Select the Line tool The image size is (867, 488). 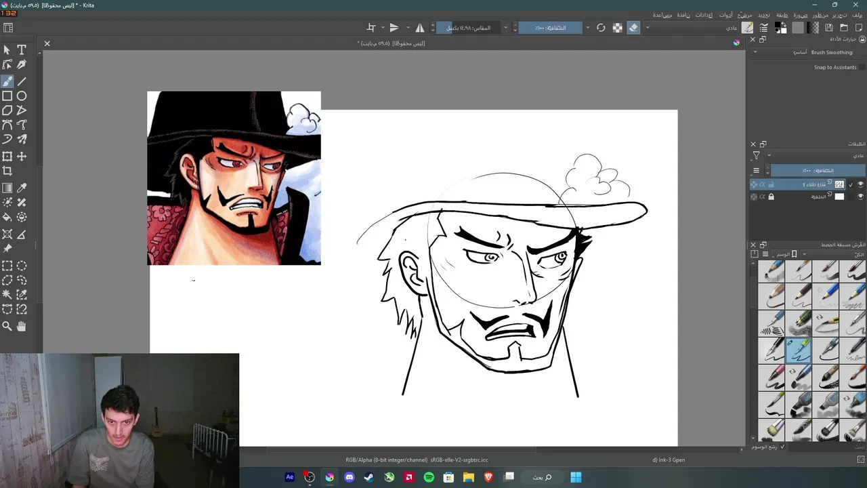22,81
